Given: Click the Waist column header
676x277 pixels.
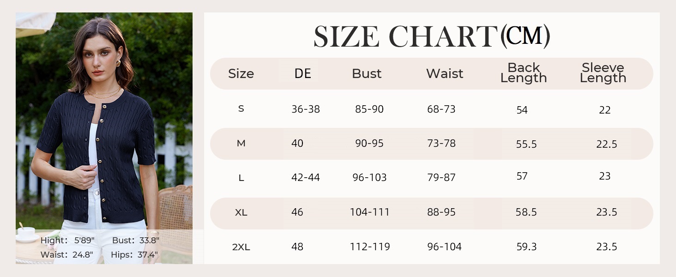Looking at the screenshot, I should coord(445,74).
